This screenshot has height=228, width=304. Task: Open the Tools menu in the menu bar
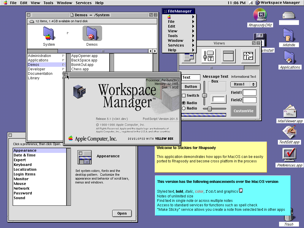click(x=48, y=3)
